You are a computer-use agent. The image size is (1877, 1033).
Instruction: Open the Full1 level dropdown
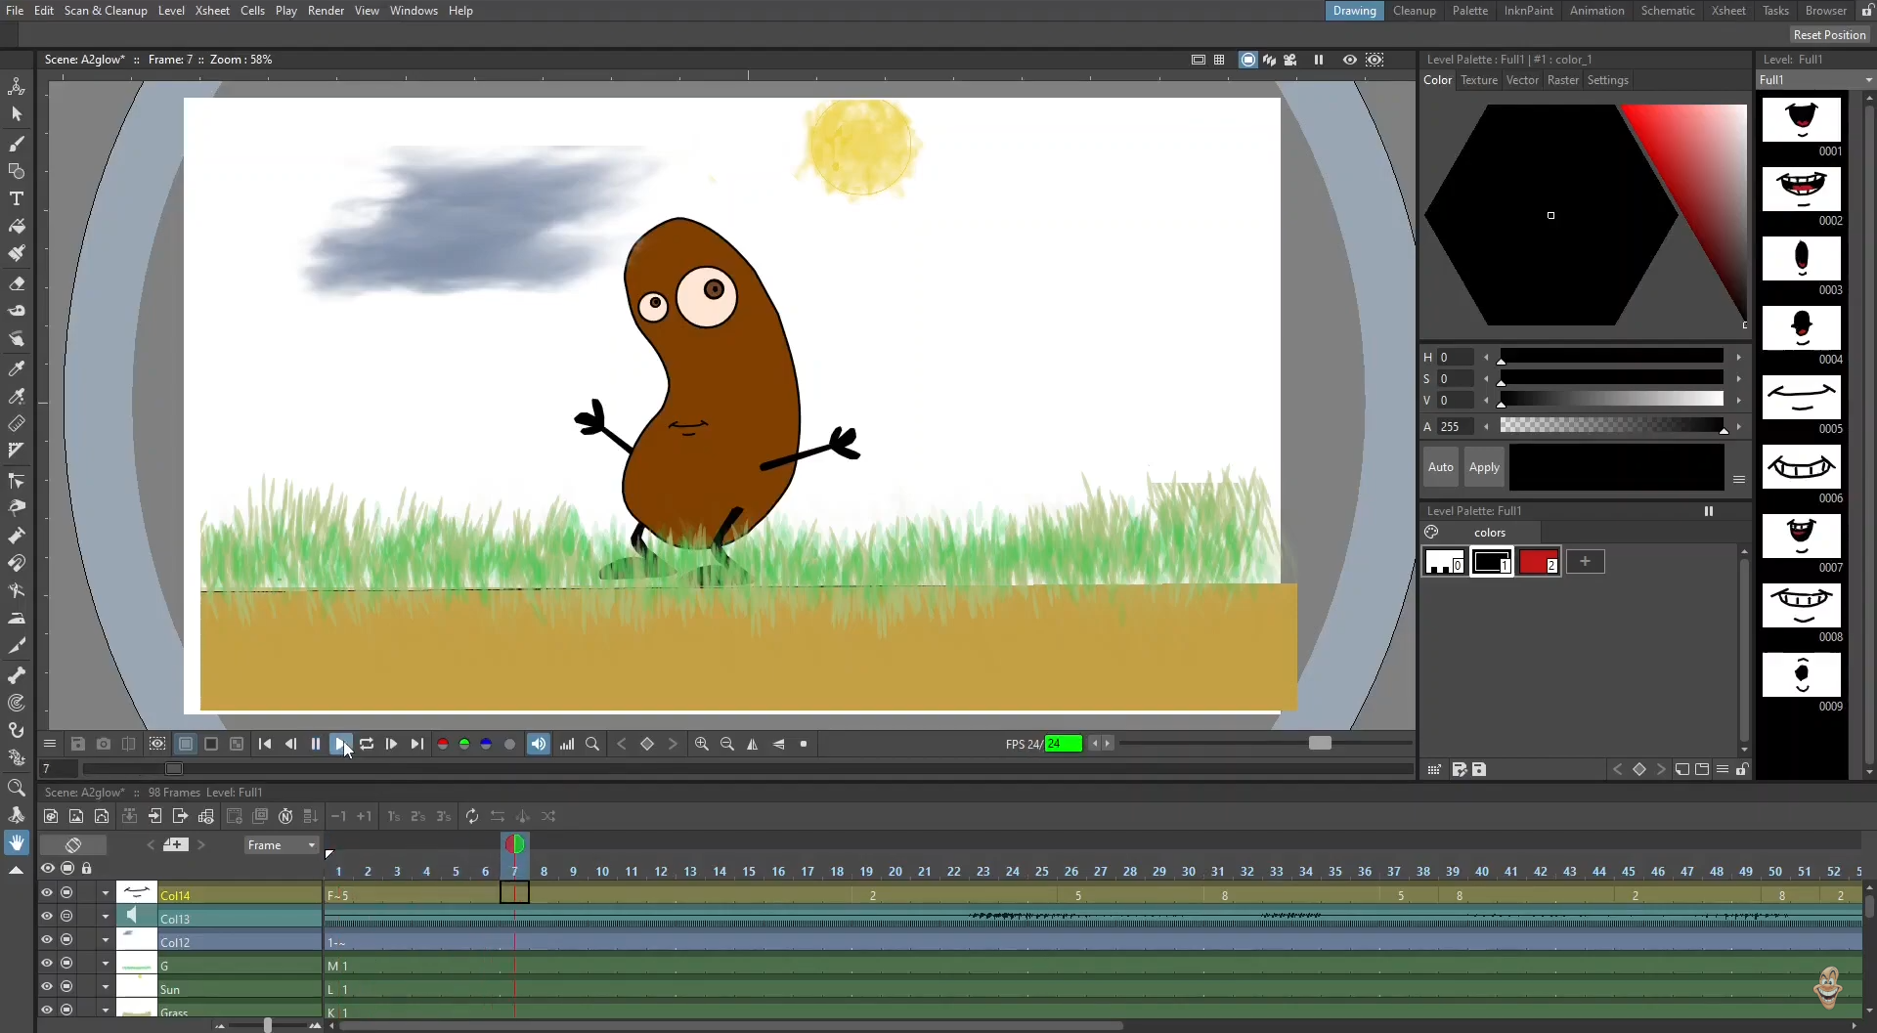click(x=1813, y=80)
